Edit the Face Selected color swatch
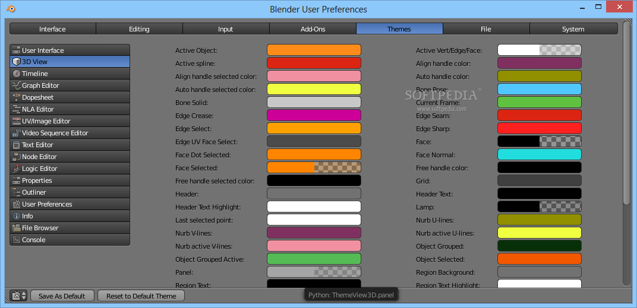The height and width of the screenshot is (308, 637). (x=314, y=167)
